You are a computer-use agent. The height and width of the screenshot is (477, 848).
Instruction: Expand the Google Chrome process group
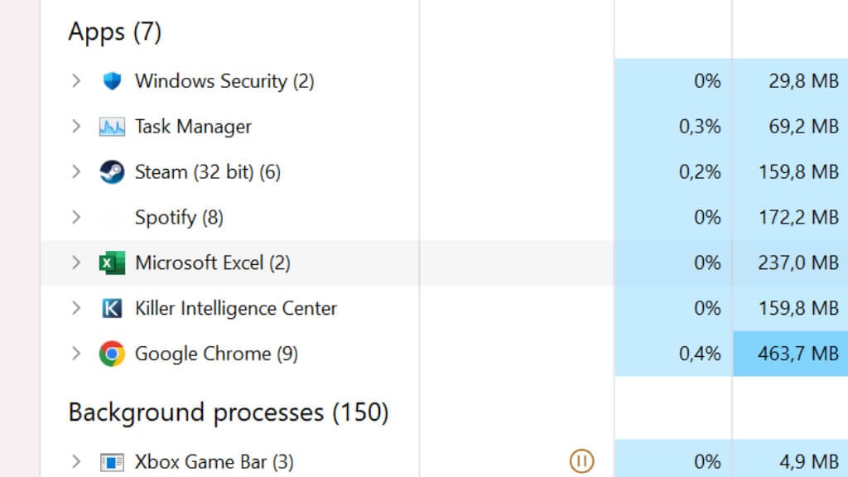(76, 354)
